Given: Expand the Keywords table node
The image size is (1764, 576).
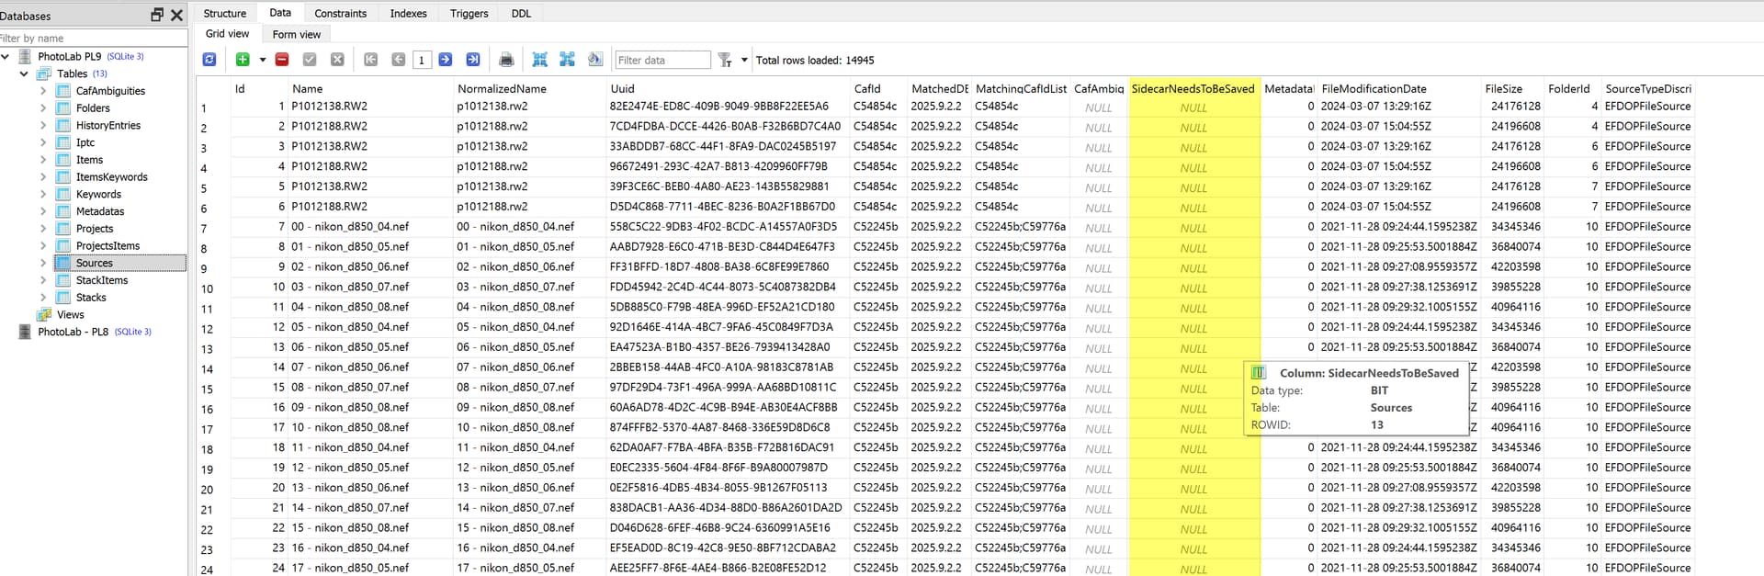Looking at the screenshot, I should (x=43, y=194).
